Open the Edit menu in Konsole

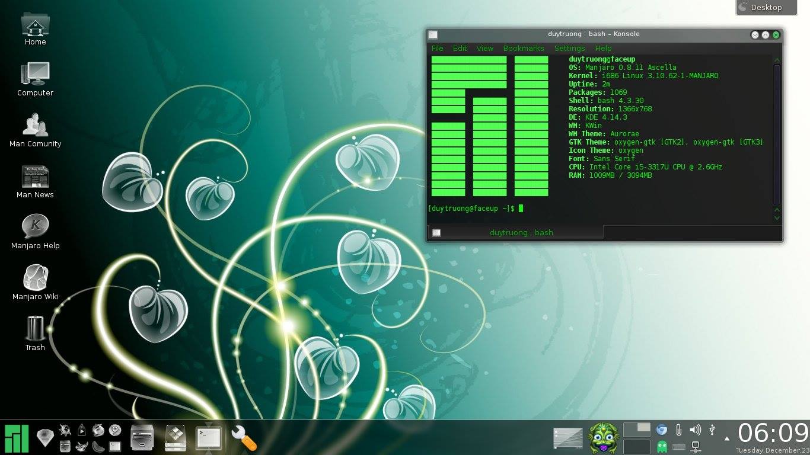tap(460, 49)
